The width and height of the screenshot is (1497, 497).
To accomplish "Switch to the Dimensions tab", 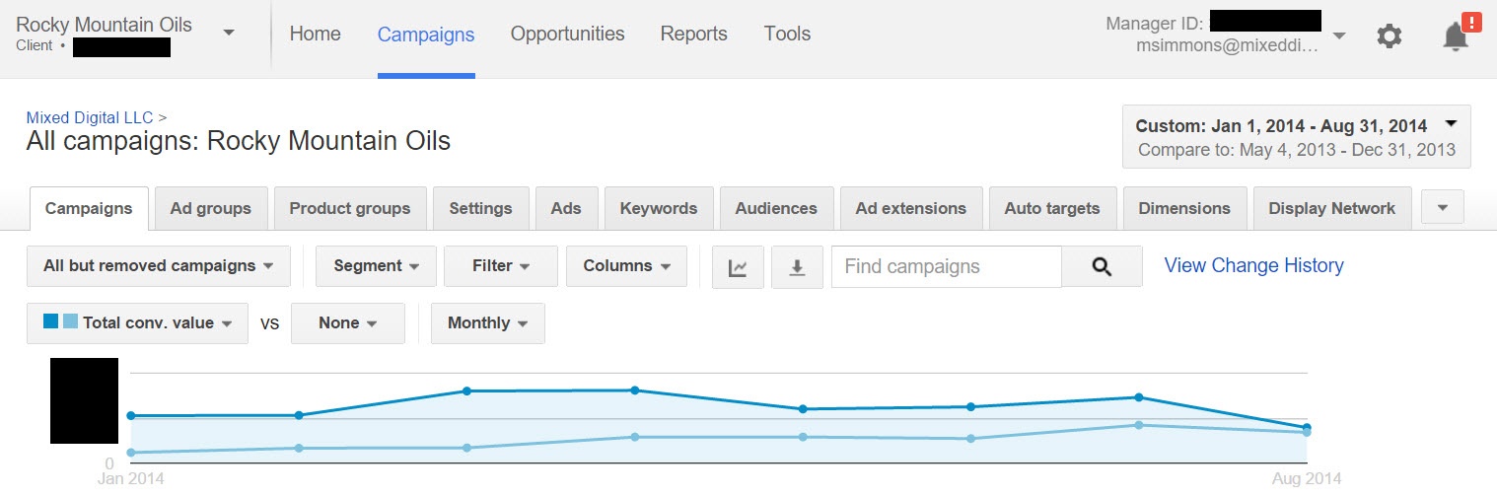I will coord(1184,209).
